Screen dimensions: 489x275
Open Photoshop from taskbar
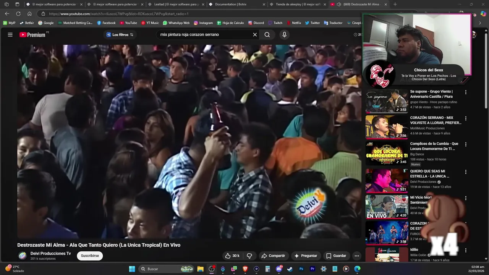(x=301, y=269)
